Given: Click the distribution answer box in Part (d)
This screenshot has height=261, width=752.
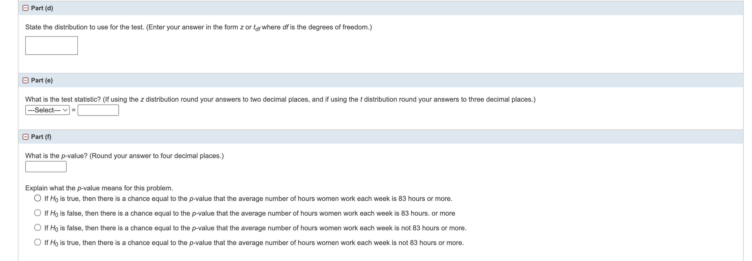Looking at the screenshot, I should point(51,45).
